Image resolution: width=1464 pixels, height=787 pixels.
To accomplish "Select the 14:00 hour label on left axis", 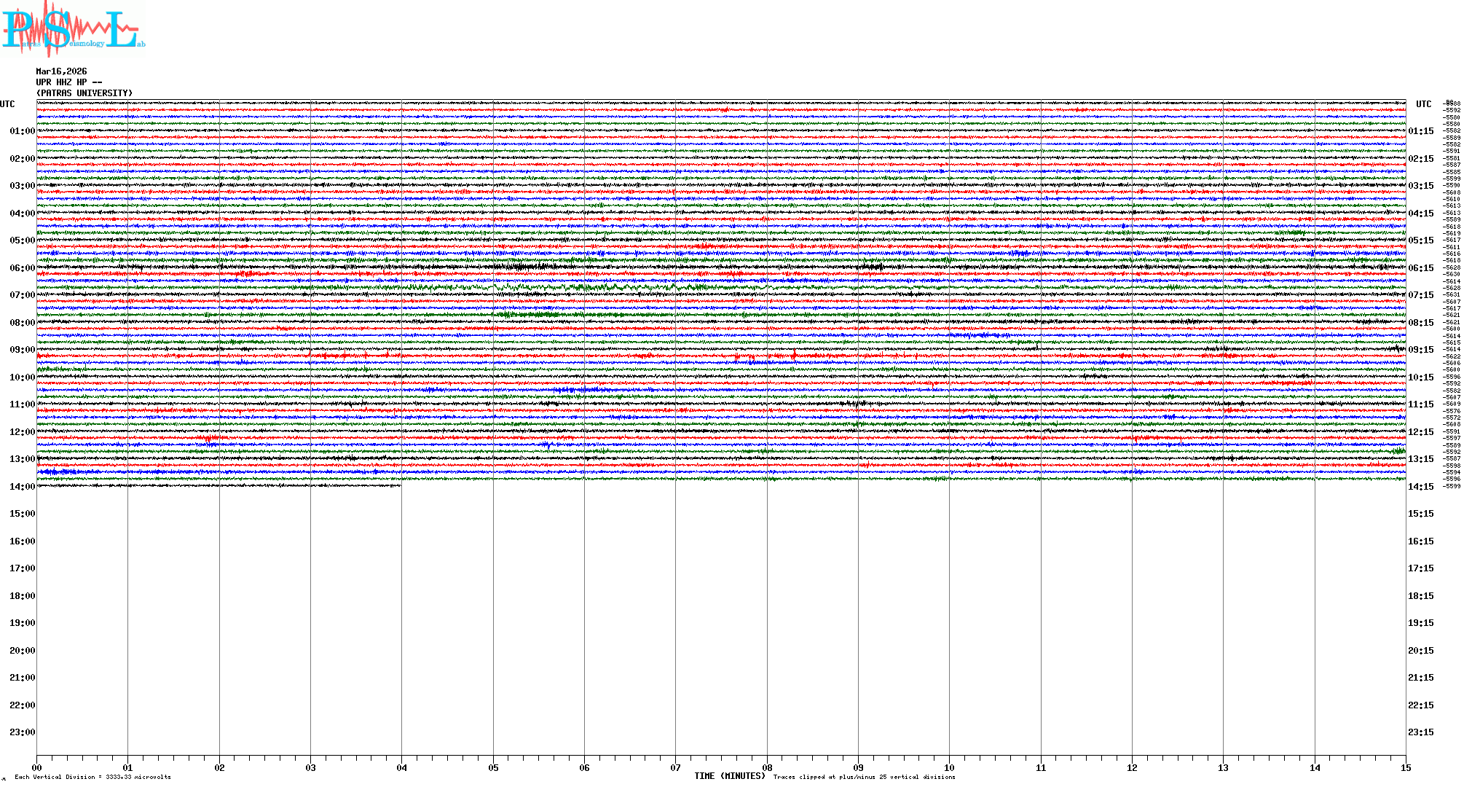I will tap(22, 487).
